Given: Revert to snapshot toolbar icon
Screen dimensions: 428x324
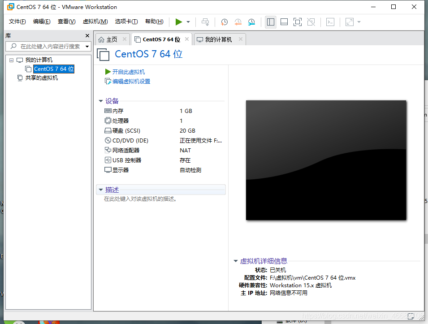Looking at the screenshot, I should (238, 22).
